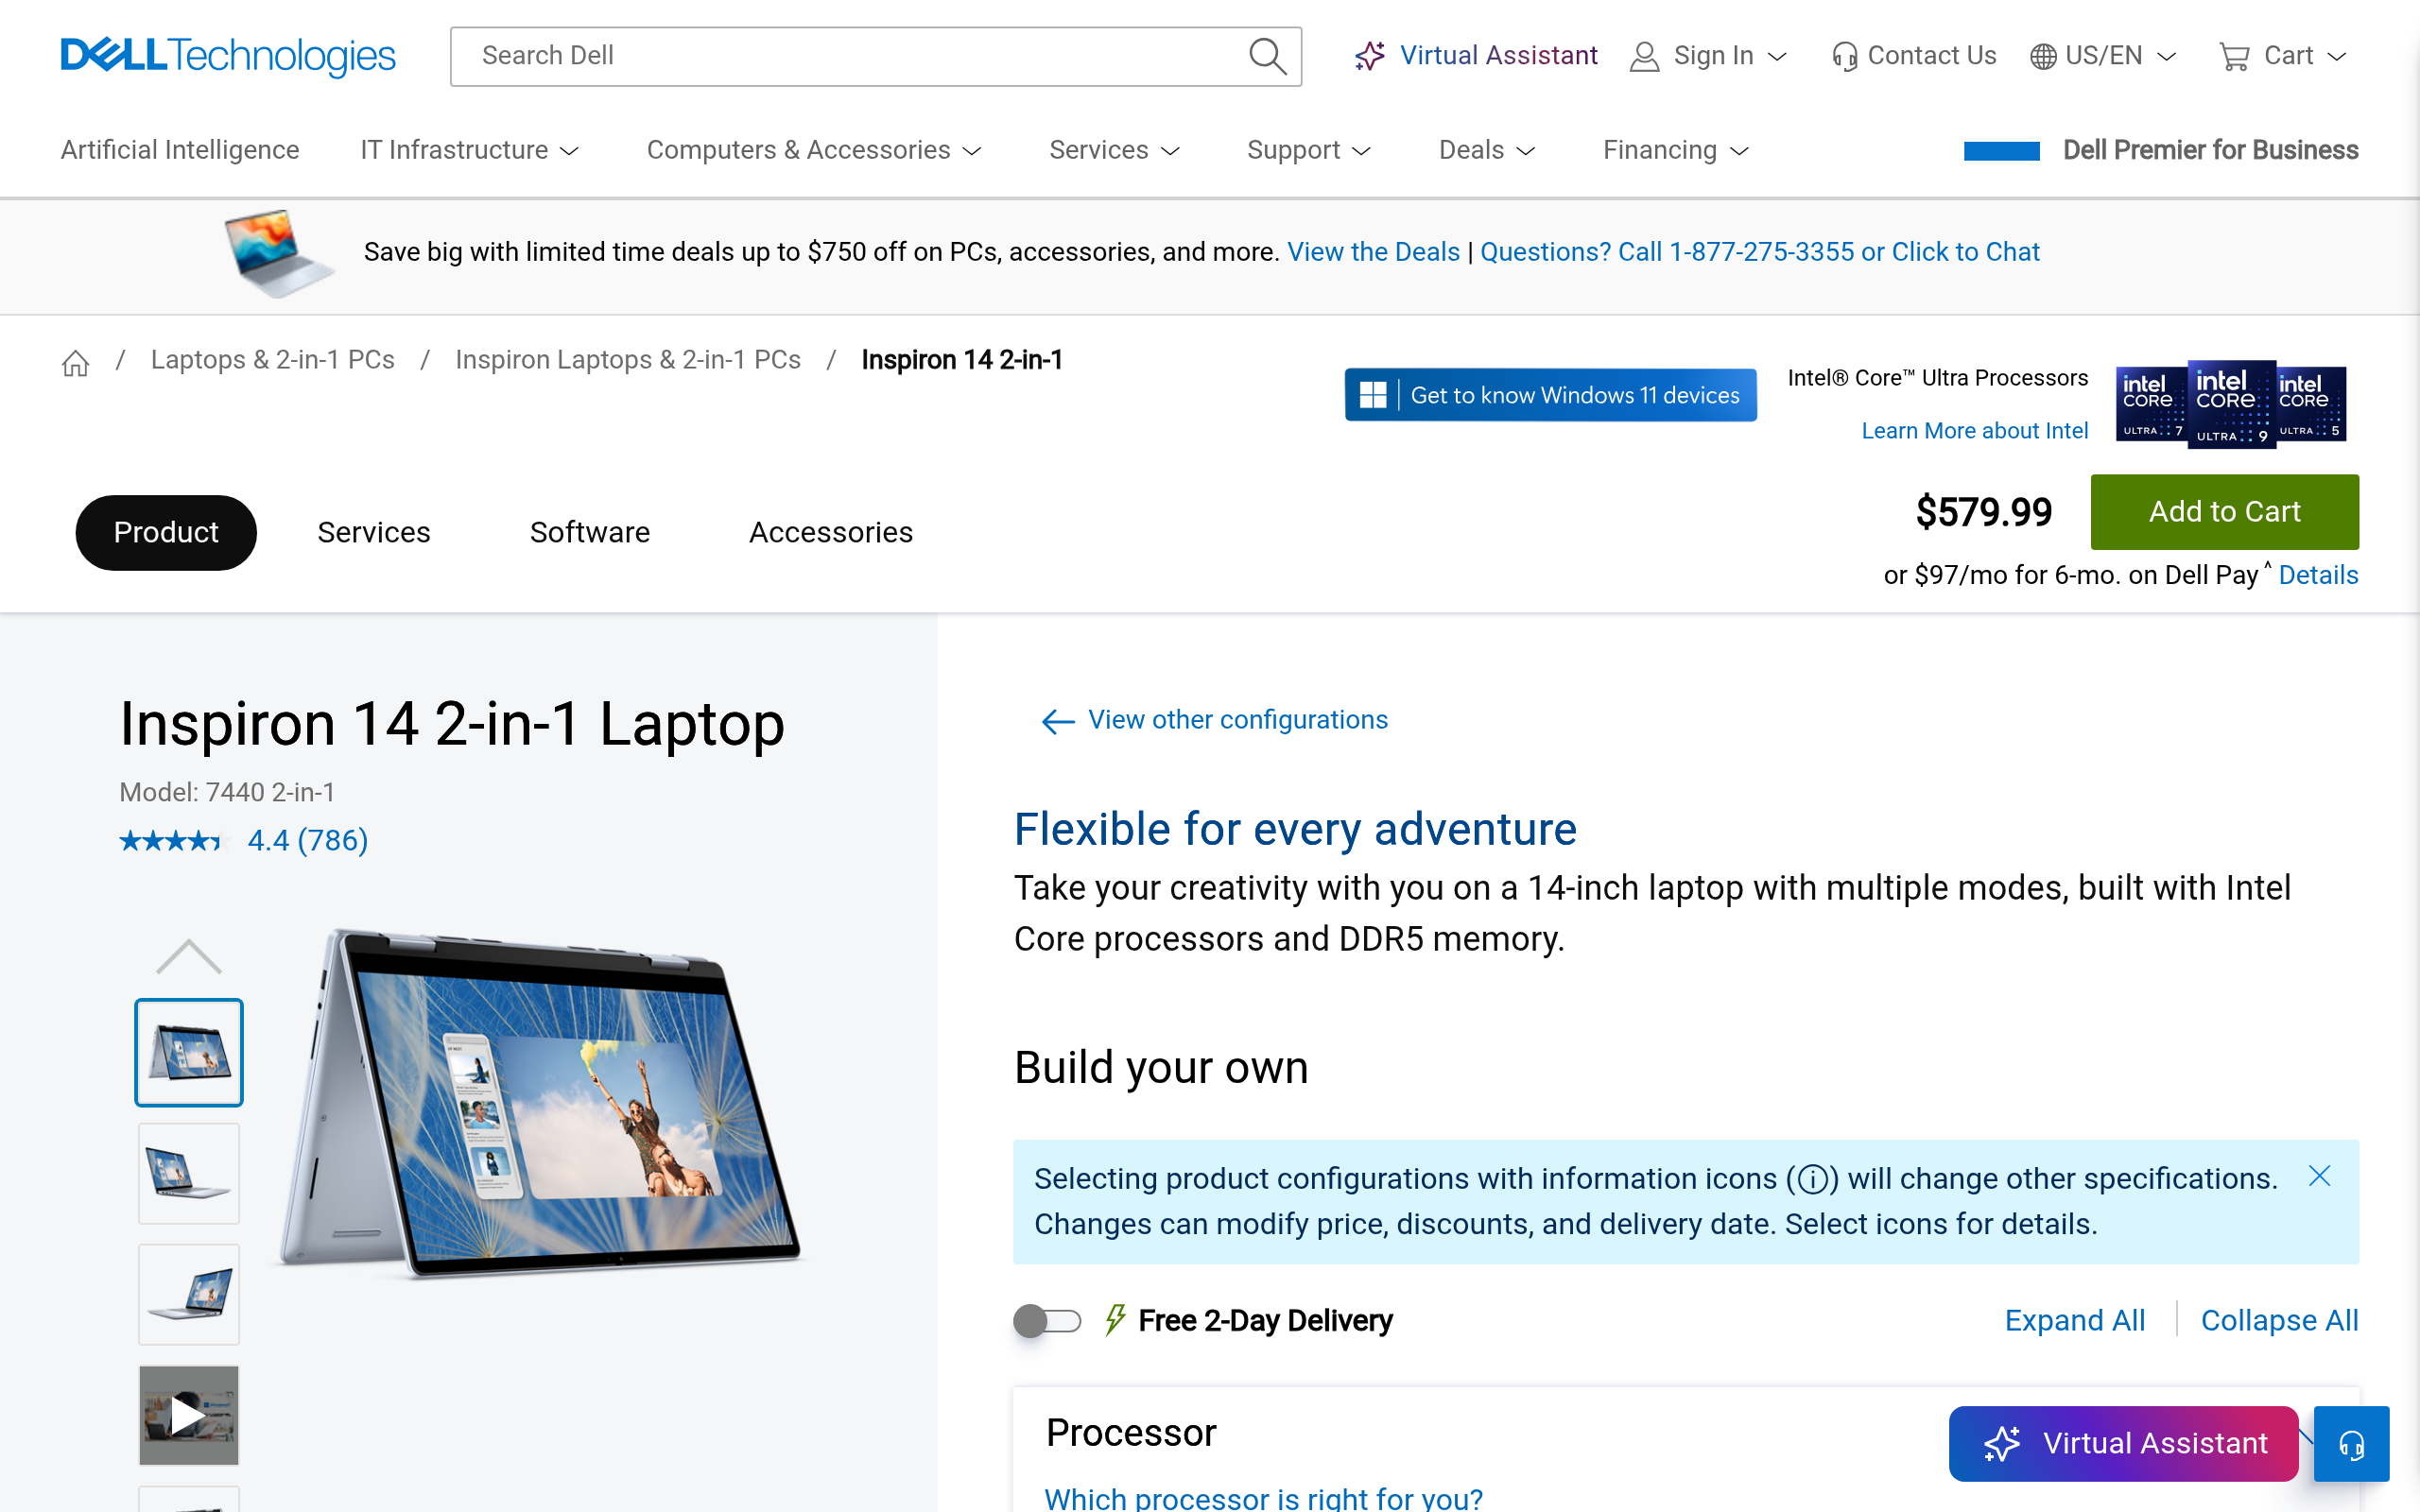Click the main Inspiron laptop product image
The height and width of the screenshot is (1512, 2420).
pyautogui.click(x=540, y=1102)
